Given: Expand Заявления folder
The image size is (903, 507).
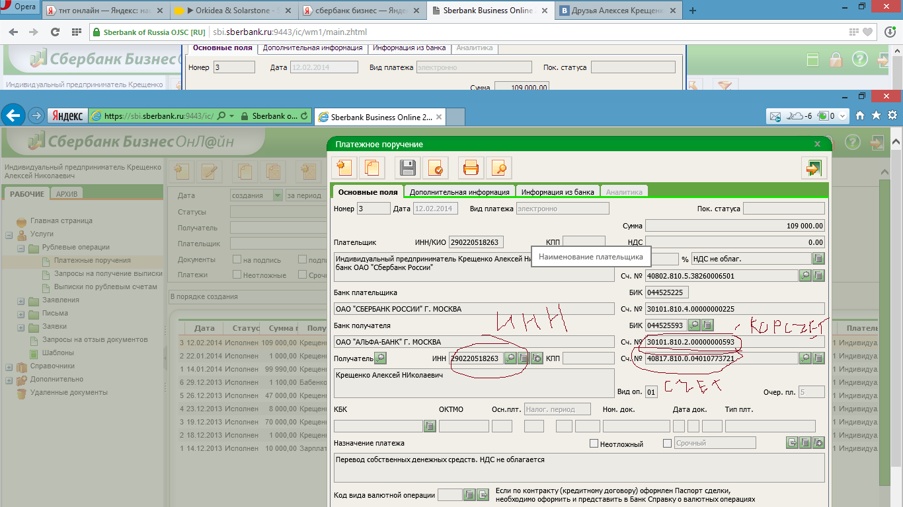Looking at the screenshot, I should (x=21, y=301).
